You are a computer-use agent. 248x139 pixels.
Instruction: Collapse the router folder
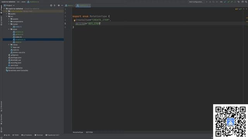[9, 24]
